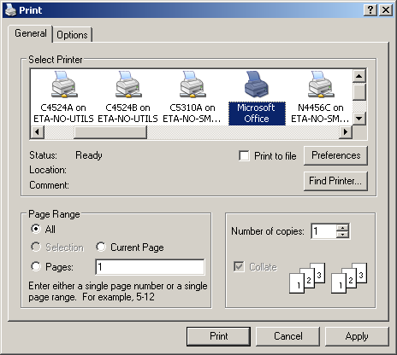Increase number of copies with up arrow

click(342, 228)
